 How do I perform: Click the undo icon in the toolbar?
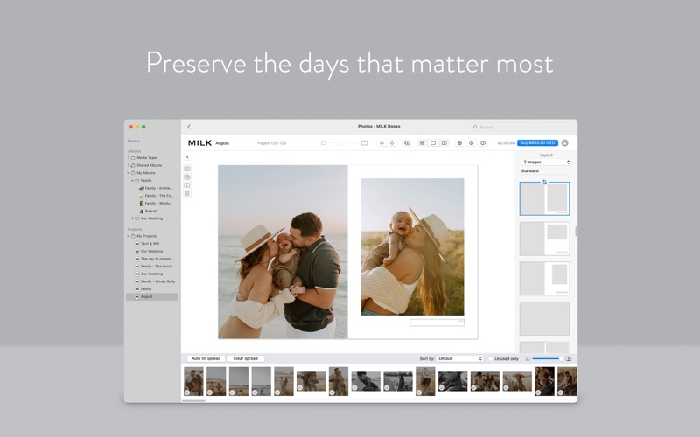381,143
